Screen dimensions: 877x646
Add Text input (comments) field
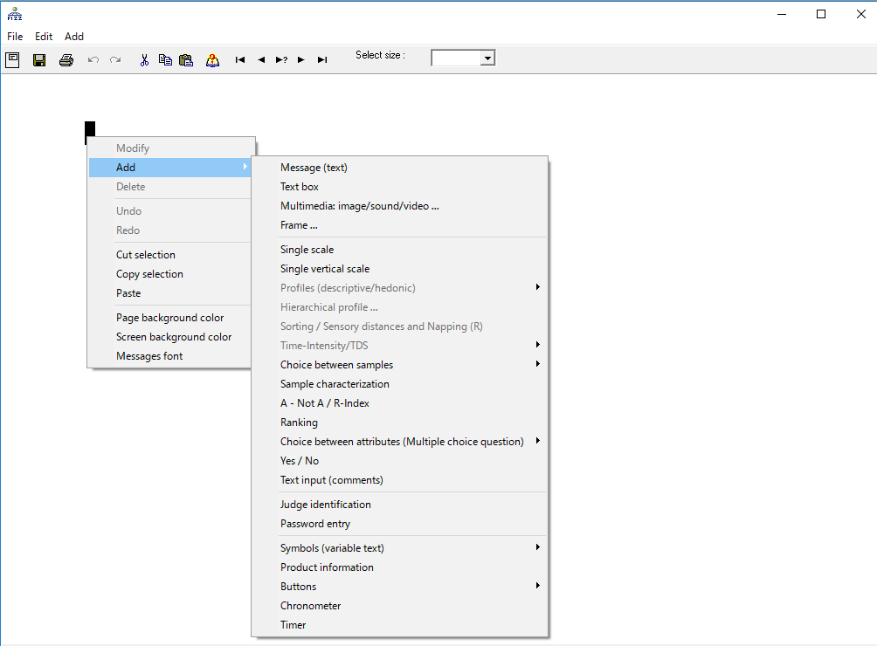(x=399, y=480)
